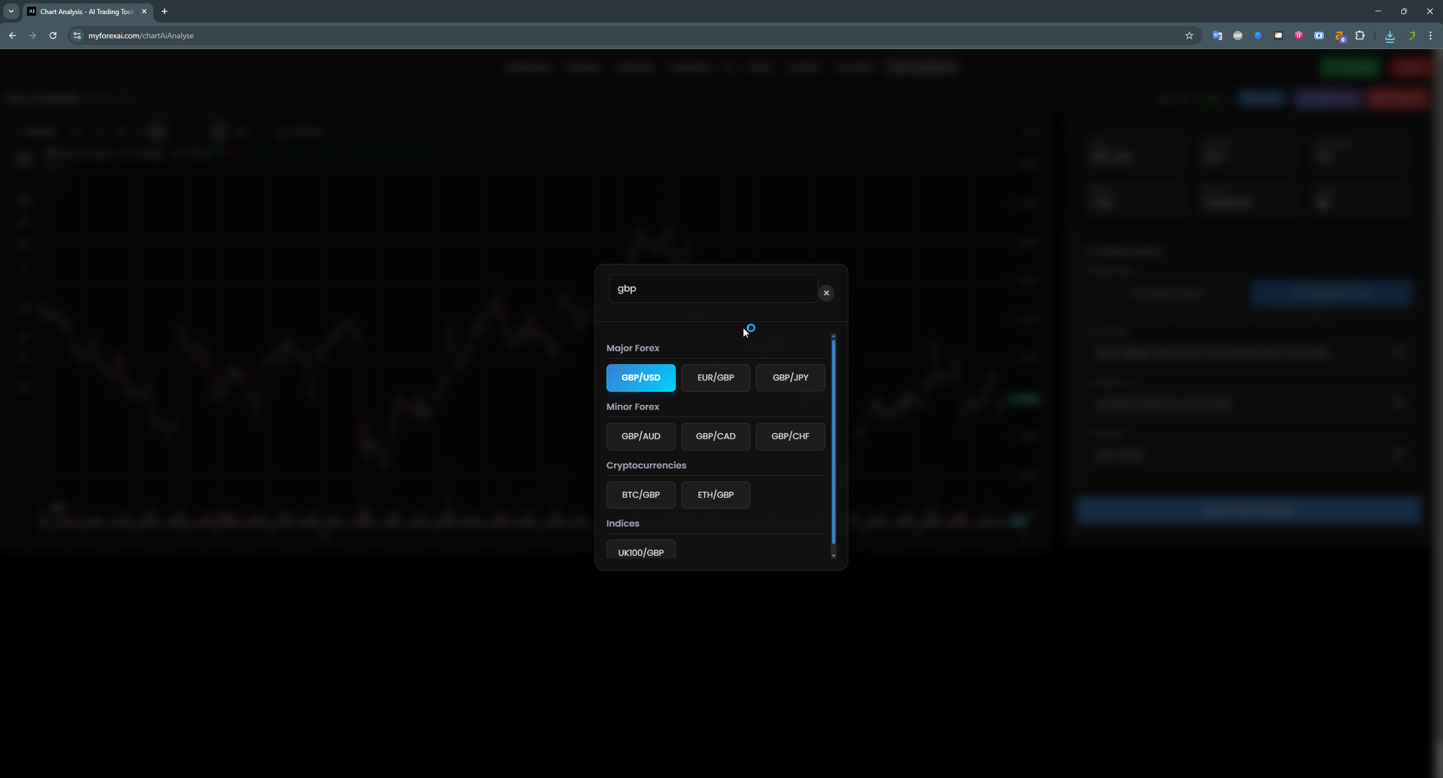This screenshot has width=1443, height=778.
Task: Click the scroll down arrow in list
Action: (834, 556)
